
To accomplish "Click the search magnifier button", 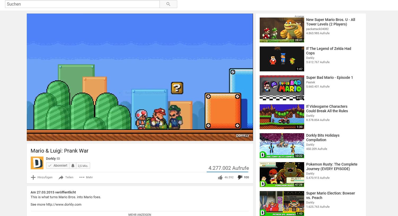I will [168, 4].
